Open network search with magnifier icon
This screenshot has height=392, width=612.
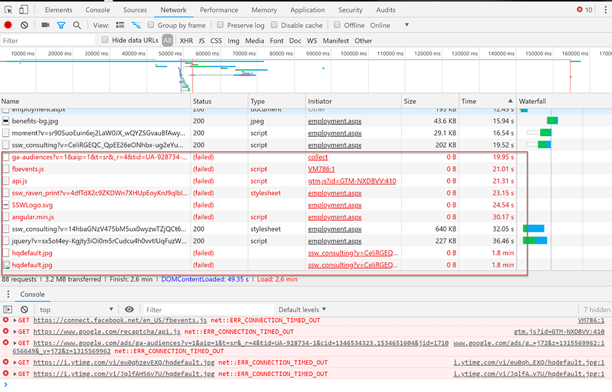tap(77, 25)
